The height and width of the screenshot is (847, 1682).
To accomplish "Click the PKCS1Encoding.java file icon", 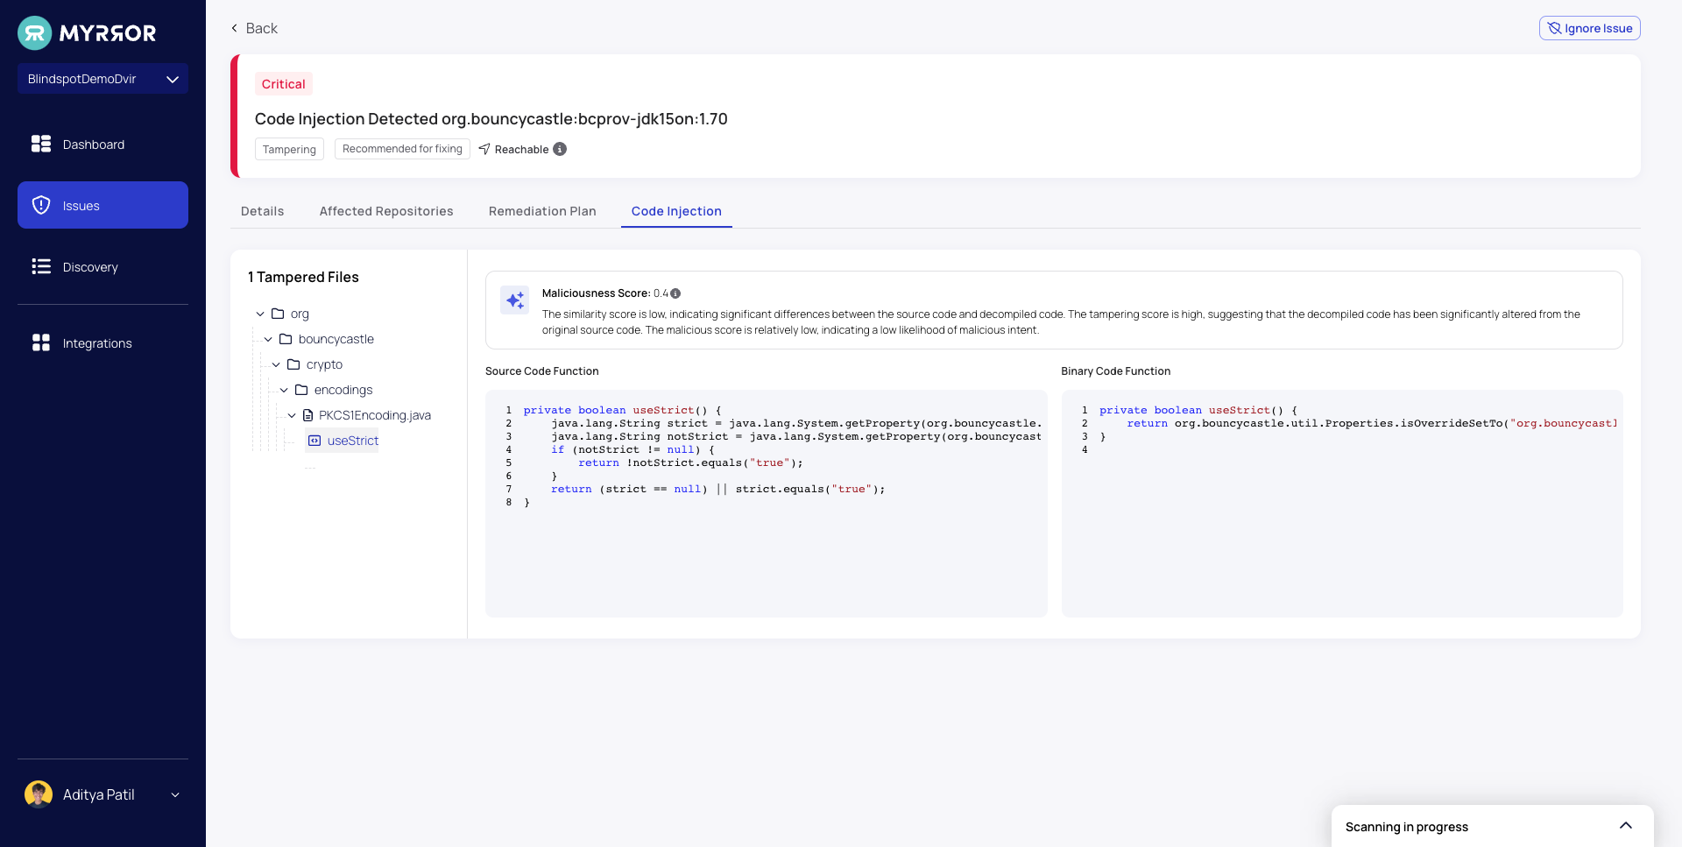I will (x=307, y=415).
